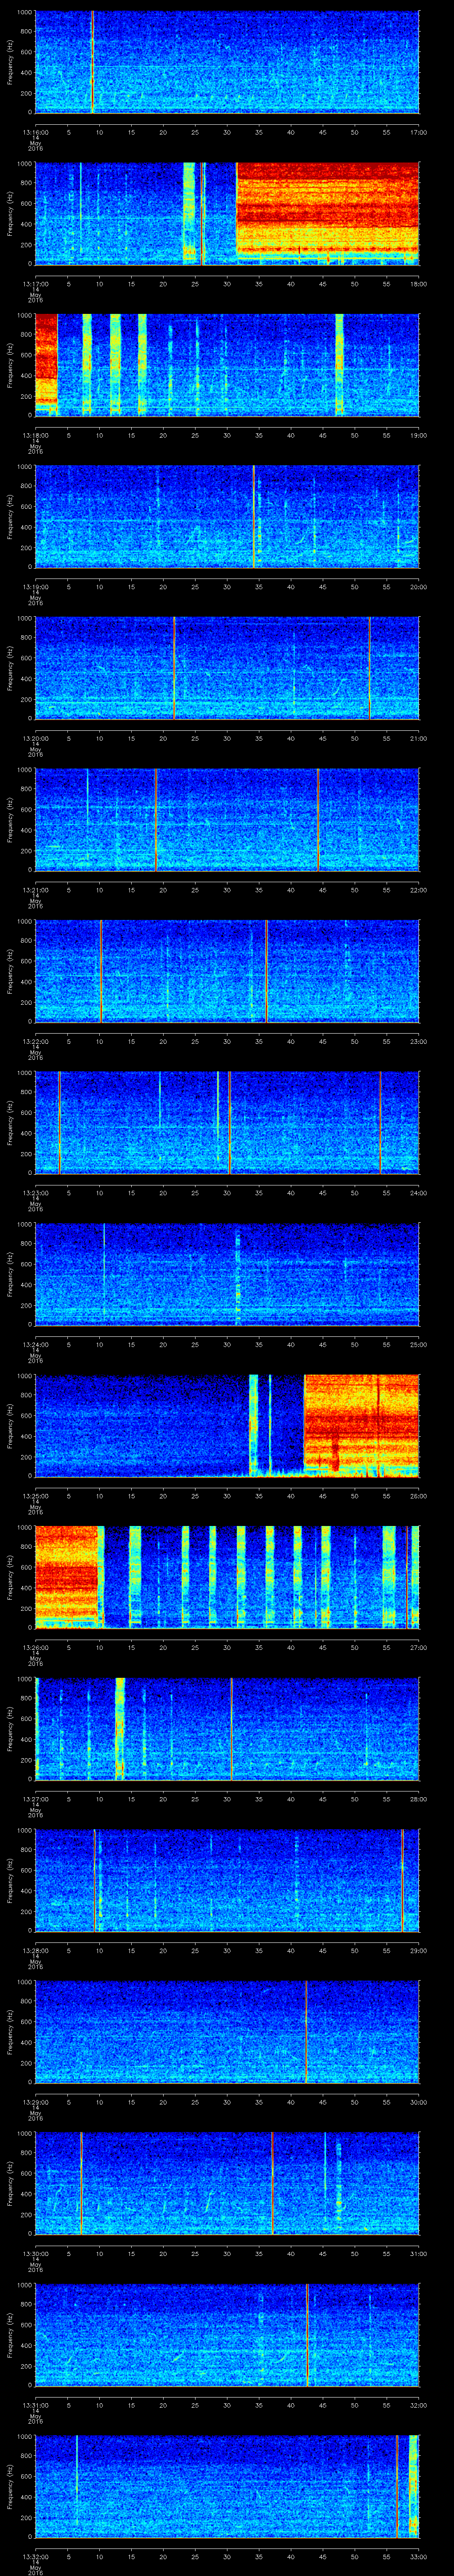Click the spectrogram panel starting at 13:29:00

point(227,2033)
